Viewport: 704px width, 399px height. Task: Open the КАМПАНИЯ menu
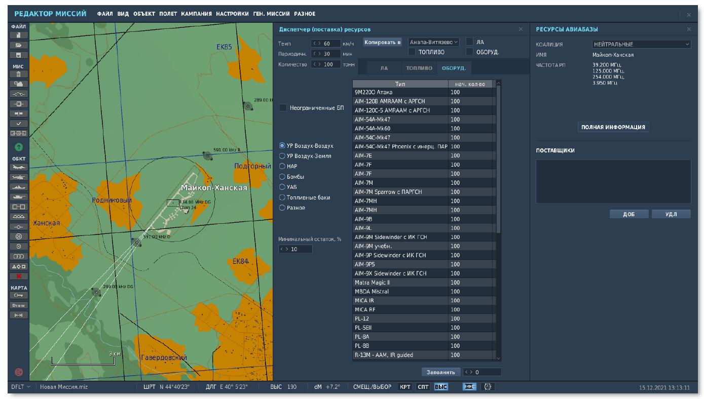coord(196,14)
